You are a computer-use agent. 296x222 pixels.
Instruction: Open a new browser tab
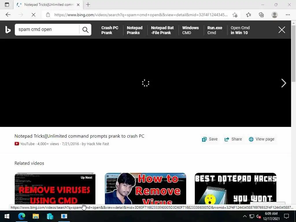88,5
